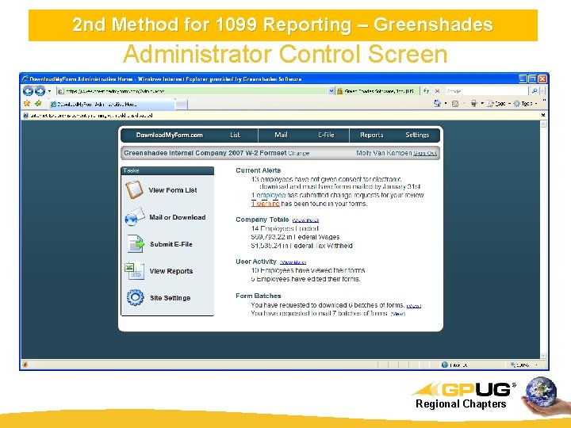Viewport: 571px width, 428px height.
Task: Open the Settings menu item
Action: coord(417,135)
